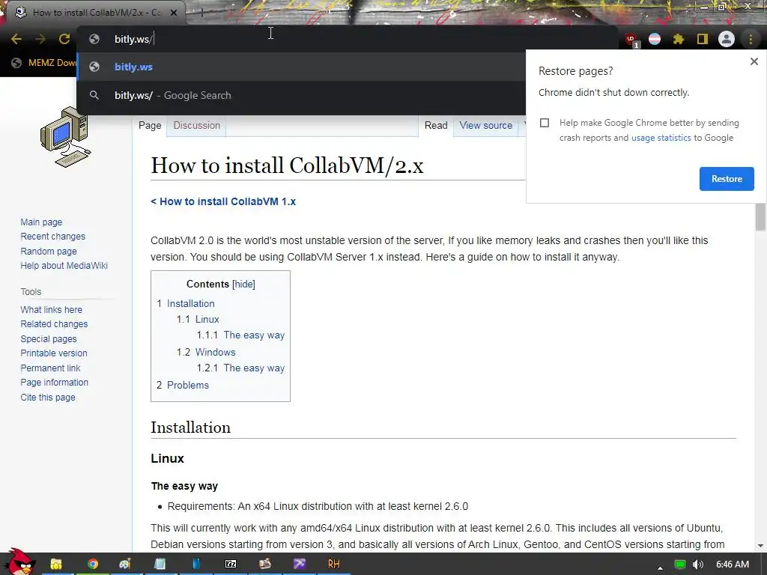Screen dimensions: 767x575
Task: Click the green network tray icon
Action: tap(679, 565)
